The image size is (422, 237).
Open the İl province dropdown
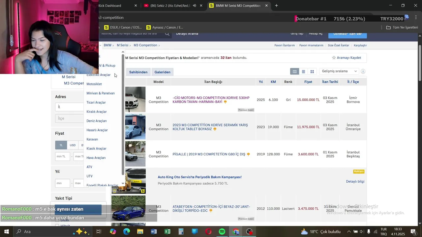[x=70, y=107]
